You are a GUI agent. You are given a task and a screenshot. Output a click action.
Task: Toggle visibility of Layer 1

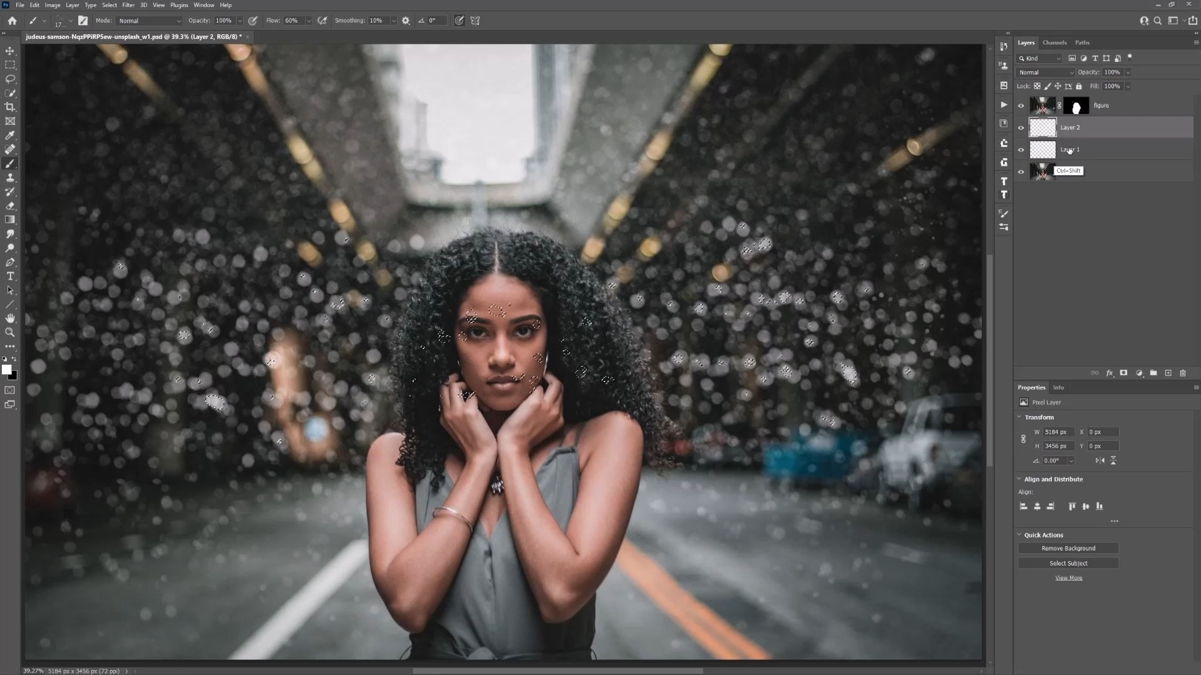coord(1021,150)
